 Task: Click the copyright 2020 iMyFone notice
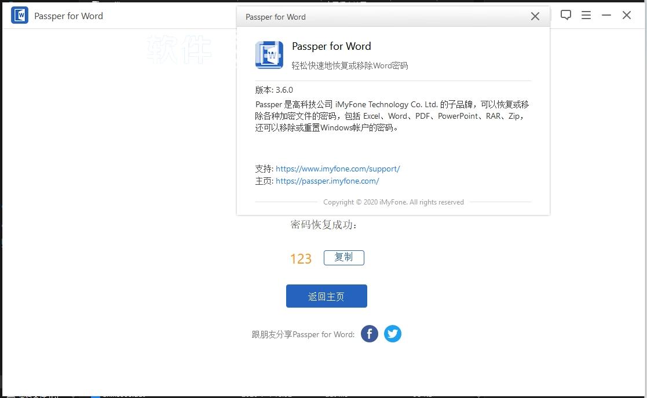pyautogui.click(x=393, y=202)
